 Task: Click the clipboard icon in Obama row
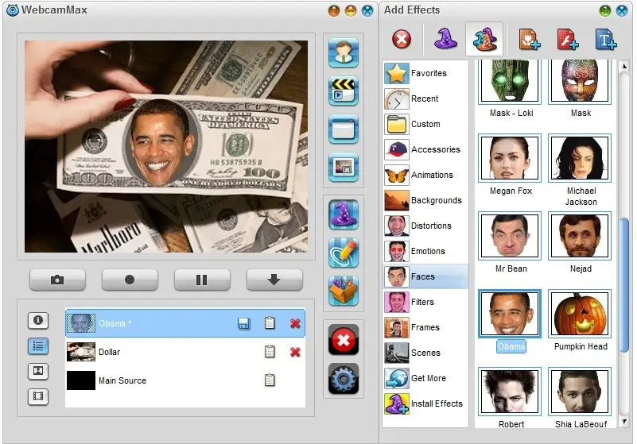270,323
